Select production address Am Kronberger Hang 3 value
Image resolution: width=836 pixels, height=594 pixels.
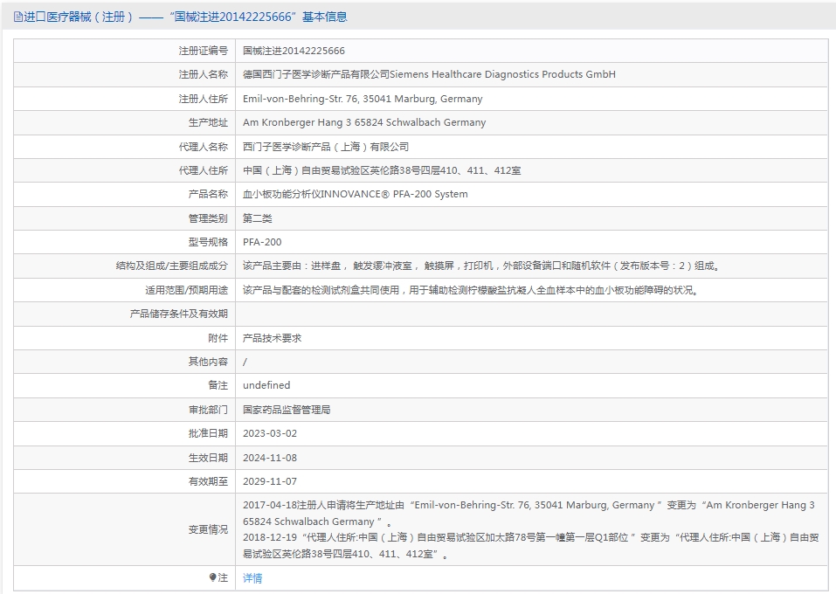pyautogui.click(x=364, y=122)
